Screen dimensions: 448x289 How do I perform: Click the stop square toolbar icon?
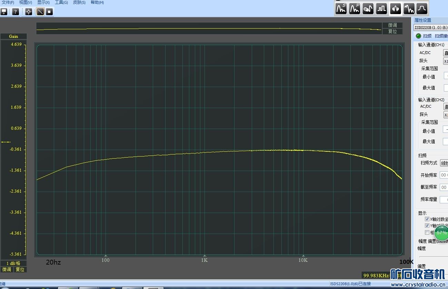point(49,12)
